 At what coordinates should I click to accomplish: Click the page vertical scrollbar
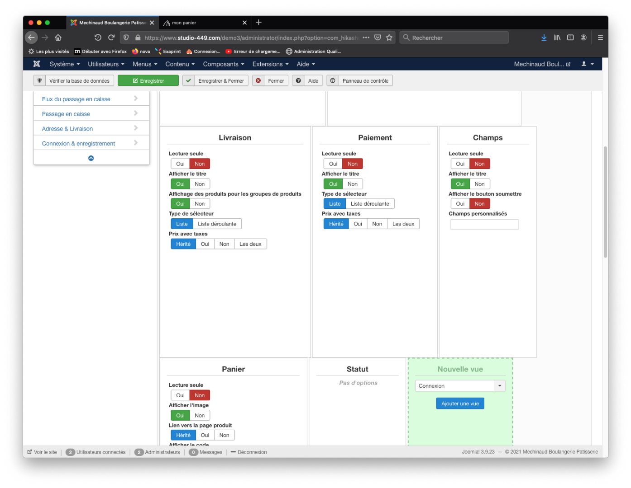coord(605,202)
